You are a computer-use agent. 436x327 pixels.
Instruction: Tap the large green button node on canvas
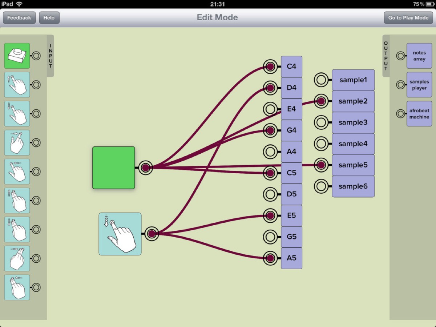coord(114,168)
